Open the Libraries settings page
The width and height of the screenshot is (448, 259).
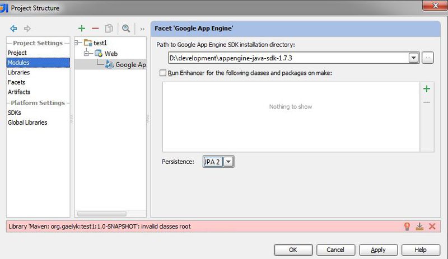click(x=18, y=73)
